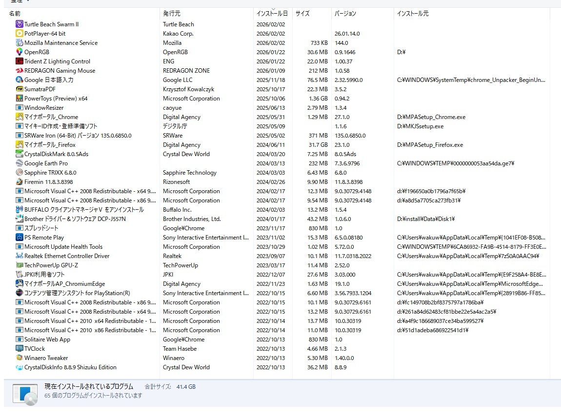The image size is (561, 420).
Task: Click the Mozilla Maintenance Service icon
Action: point(20,43)
